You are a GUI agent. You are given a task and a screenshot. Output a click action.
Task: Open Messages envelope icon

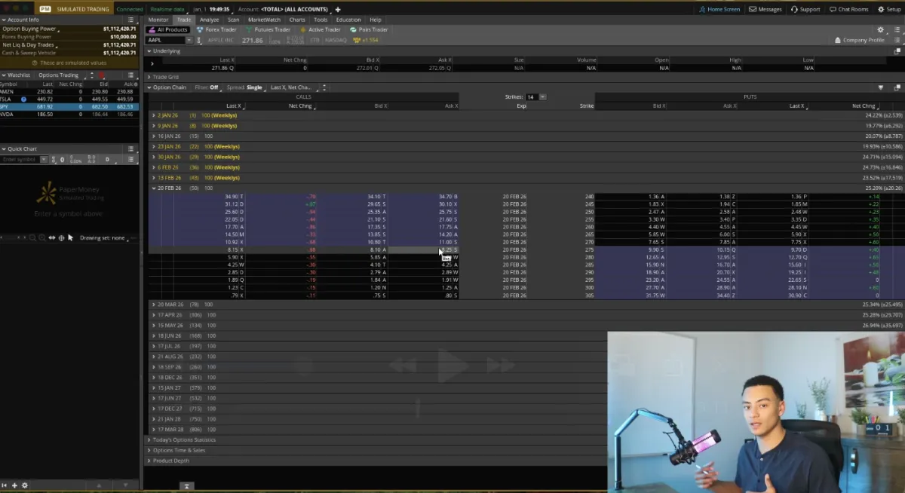[x=753, y=9]
